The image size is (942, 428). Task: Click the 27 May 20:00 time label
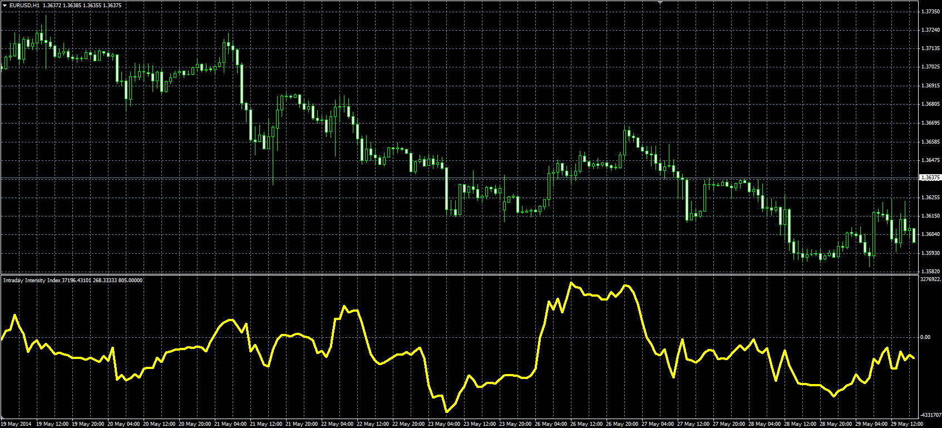click(x=729, y=424)
